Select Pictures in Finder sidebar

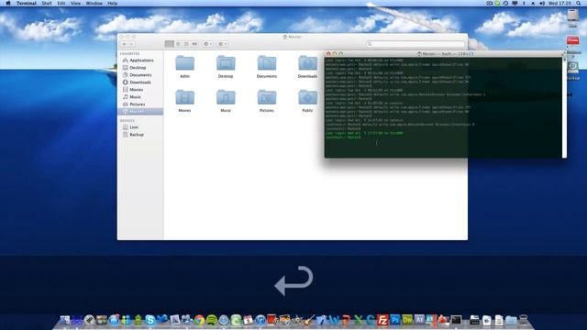coord(140,104)
